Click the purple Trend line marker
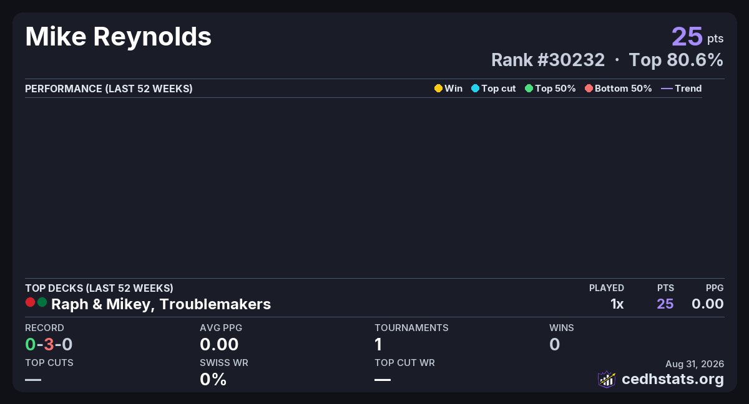 pos(667,89)
